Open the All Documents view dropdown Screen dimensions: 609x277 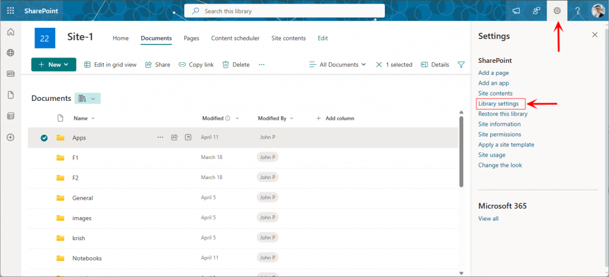[338, 65]
